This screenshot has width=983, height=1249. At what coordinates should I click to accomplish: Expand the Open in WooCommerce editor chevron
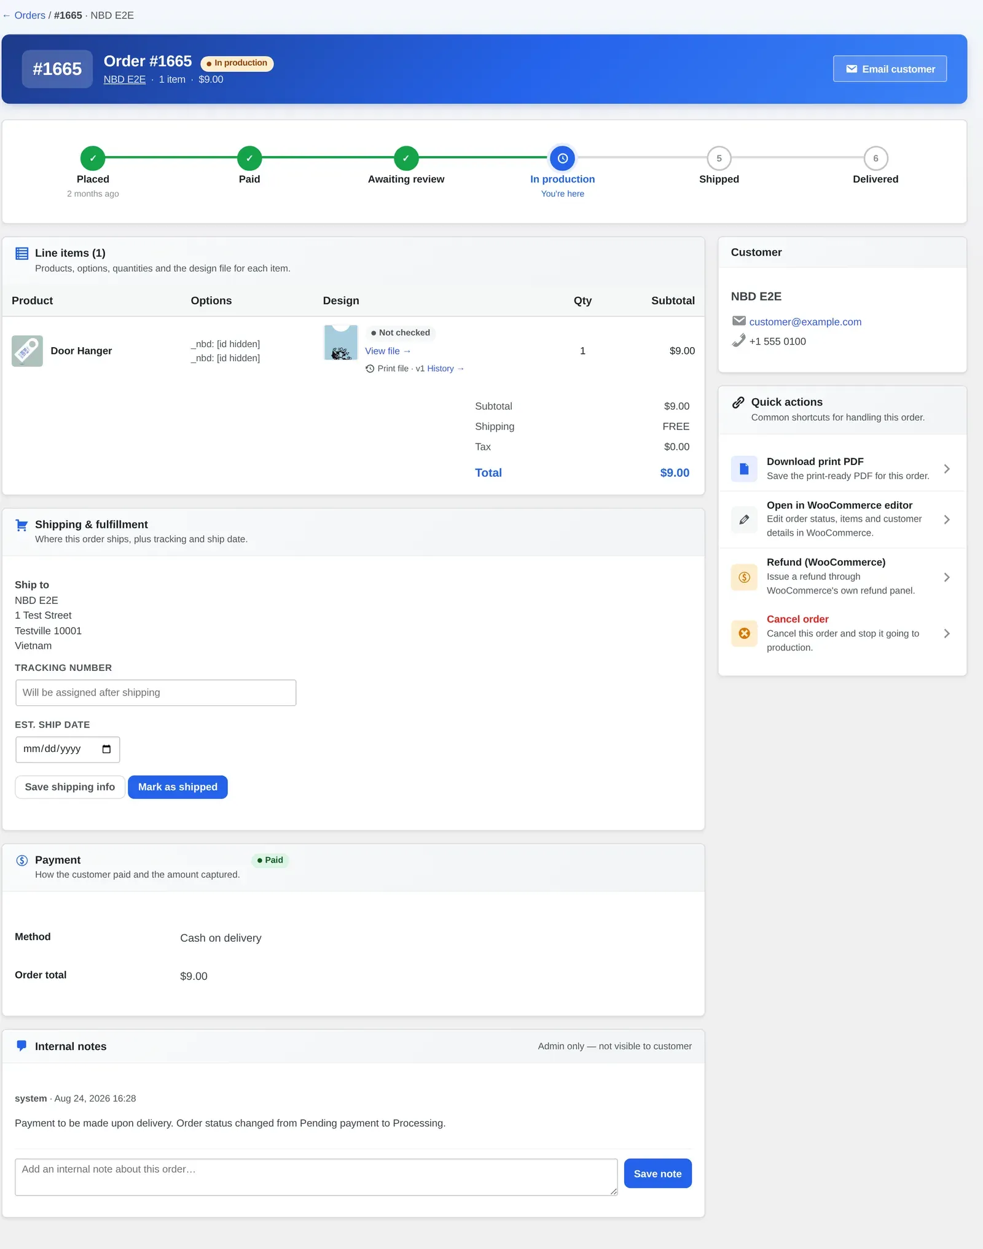tap(947, 519)
